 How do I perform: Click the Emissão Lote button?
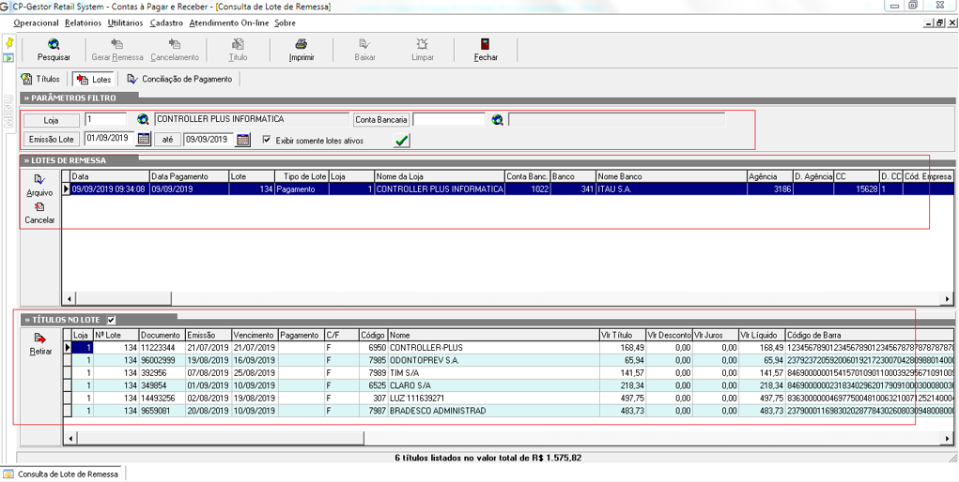pyautogui.click(x=52, y=140)
